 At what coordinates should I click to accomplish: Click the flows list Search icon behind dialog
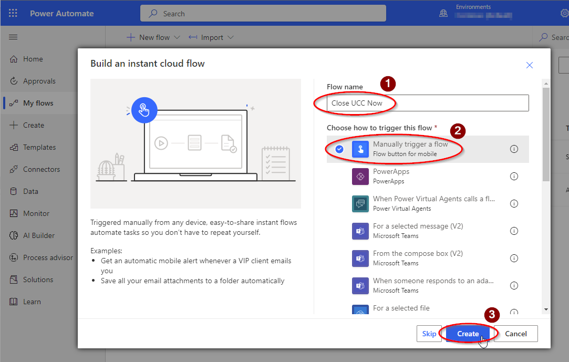pos(543,37)
